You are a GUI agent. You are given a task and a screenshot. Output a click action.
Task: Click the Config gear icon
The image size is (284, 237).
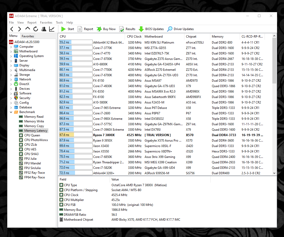pos(16,103)
